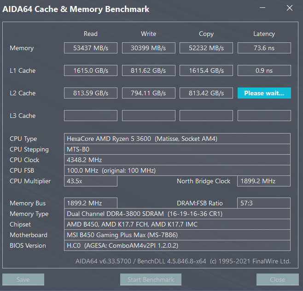Select Memory Copy value 52232 MB/s
303x291 pixels.
[x=206, y=48]
